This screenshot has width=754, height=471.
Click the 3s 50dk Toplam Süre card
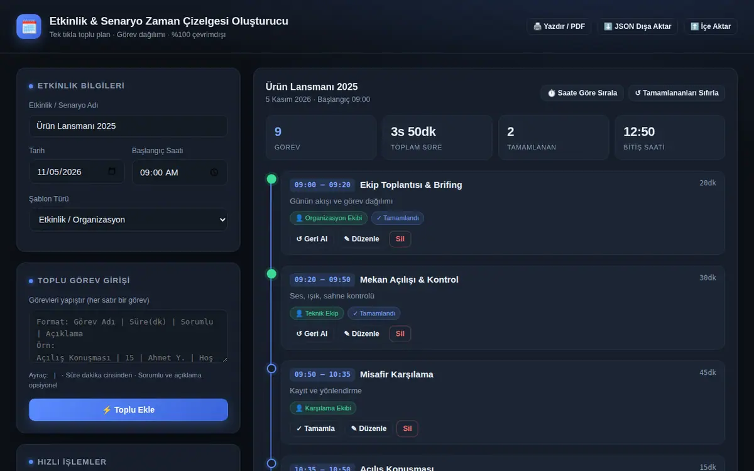(x=437, y=138)
